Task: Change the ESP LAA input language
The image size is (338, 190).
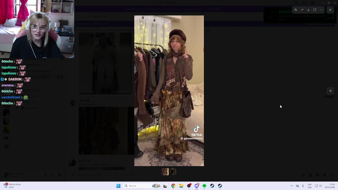Action: tap(309, 186)
